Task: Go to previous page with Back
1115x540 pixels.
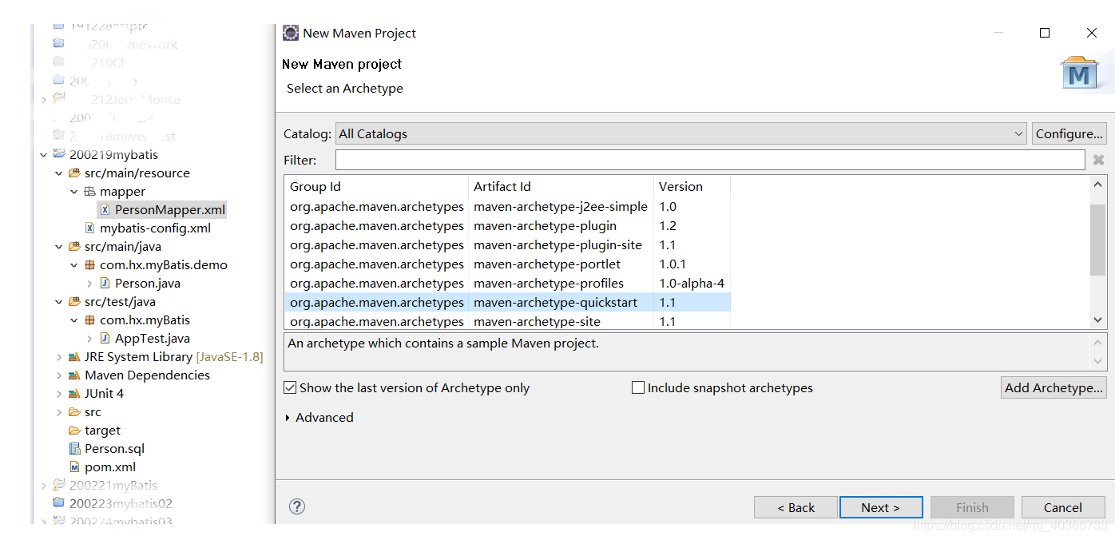Action: coord(796,507)
